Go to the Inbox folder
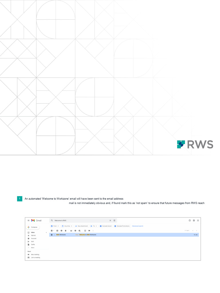Viewport: 220px width, 293px height. [x=33, y=232]
